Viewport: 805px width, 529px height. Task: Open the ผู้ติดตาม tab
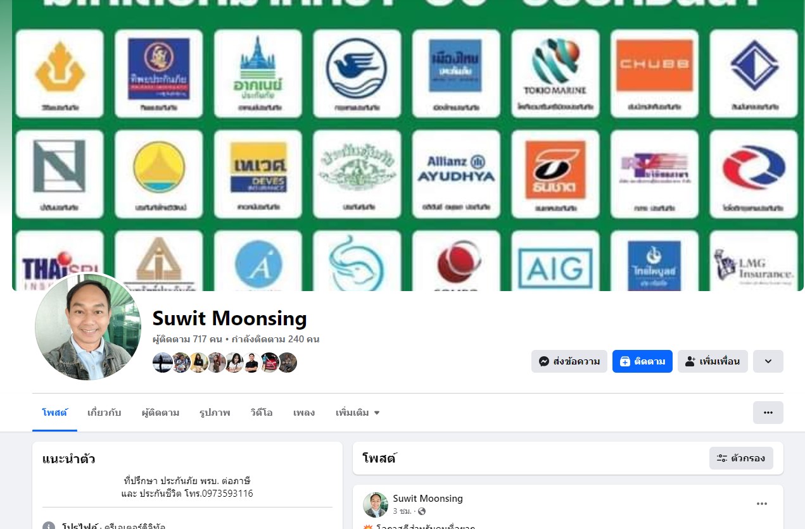[160, 413]
